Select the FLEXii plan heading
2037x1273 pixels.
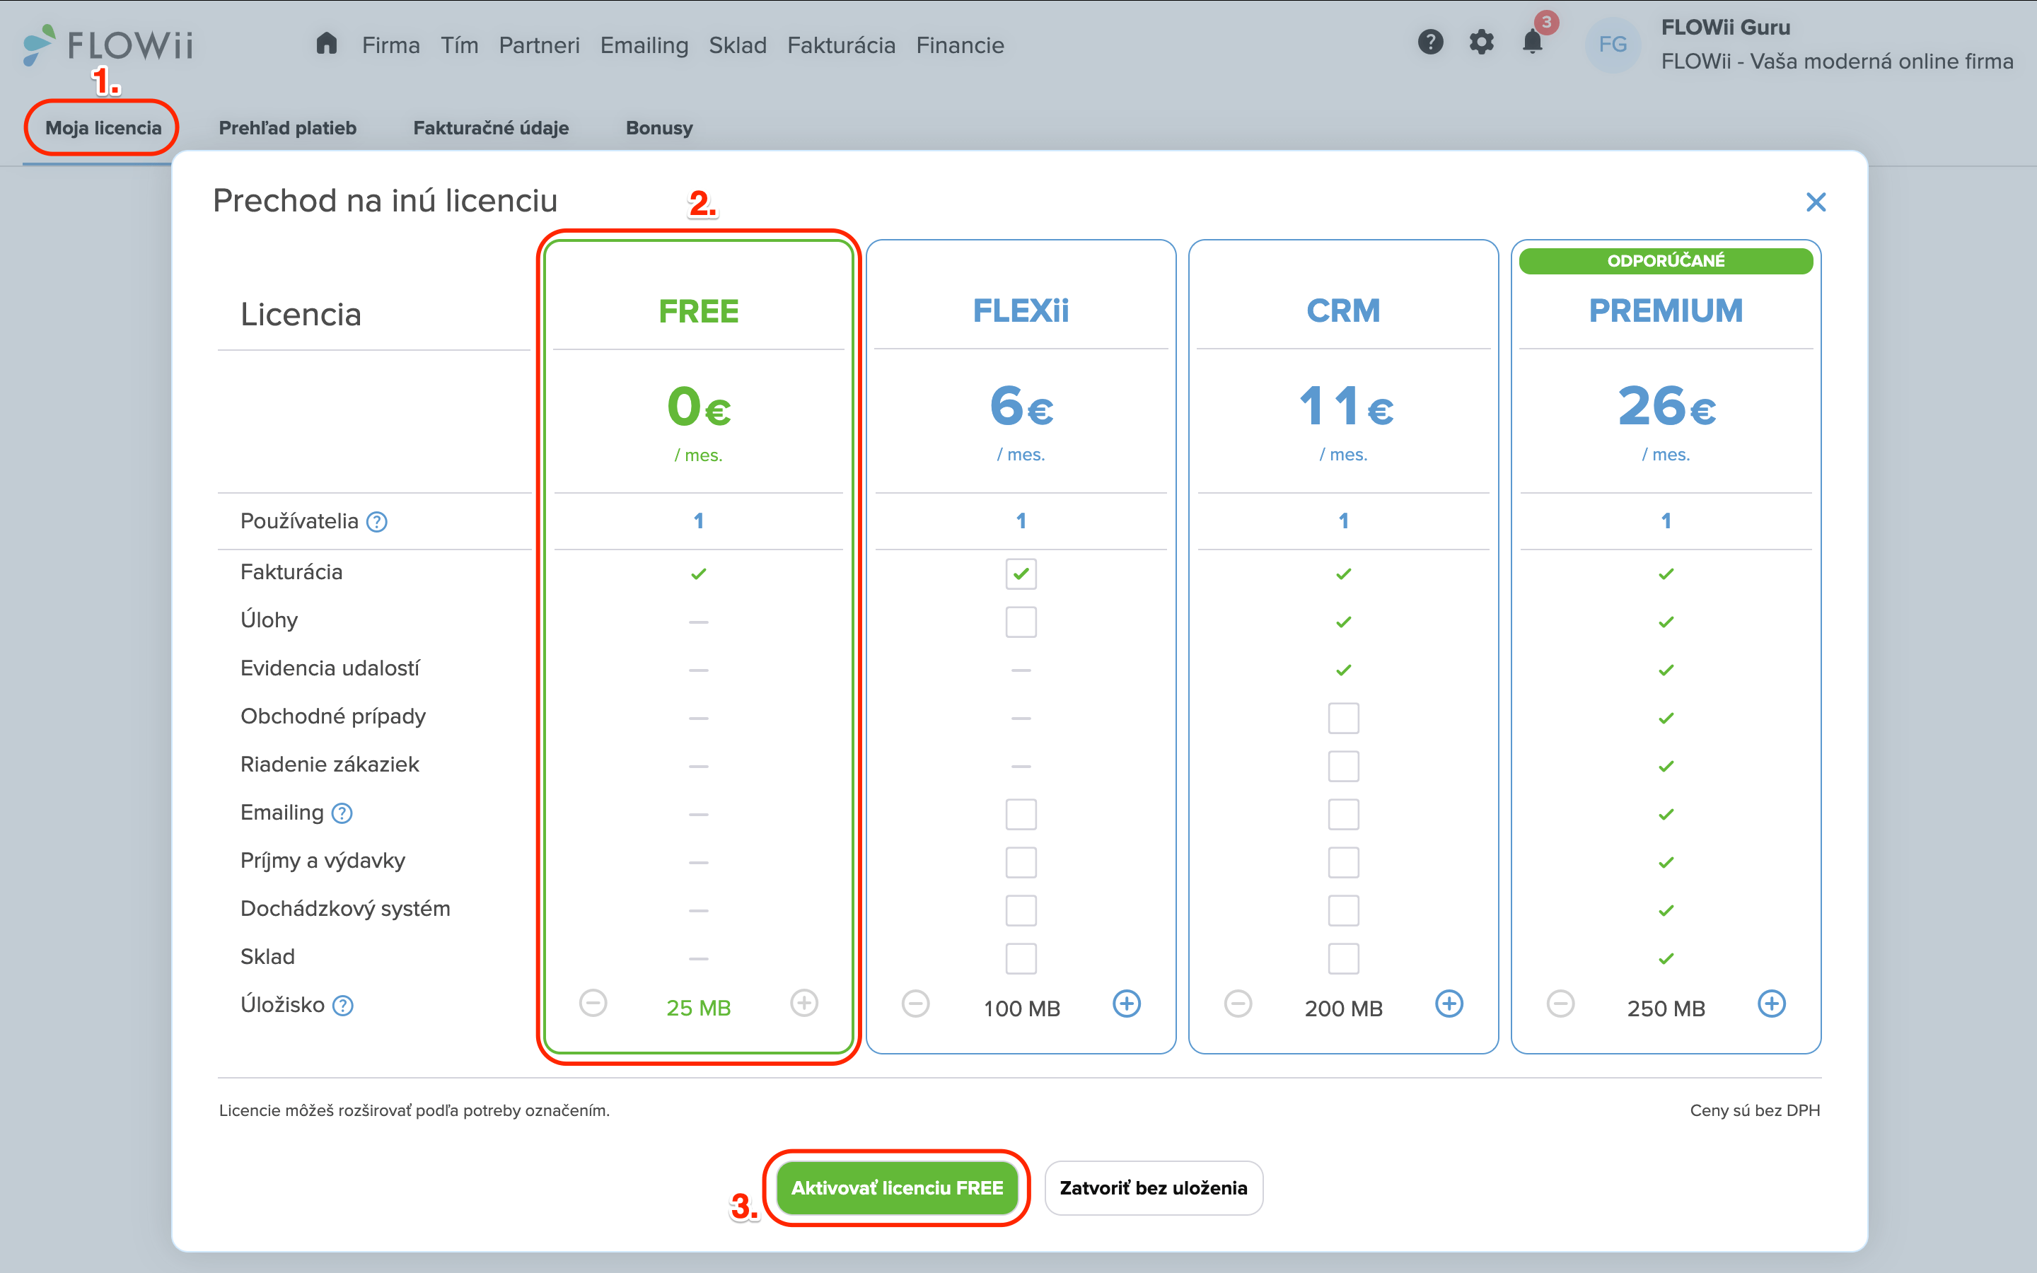1021,310
